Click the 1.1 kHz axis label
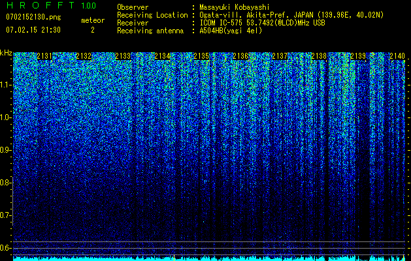 point(5,85)
